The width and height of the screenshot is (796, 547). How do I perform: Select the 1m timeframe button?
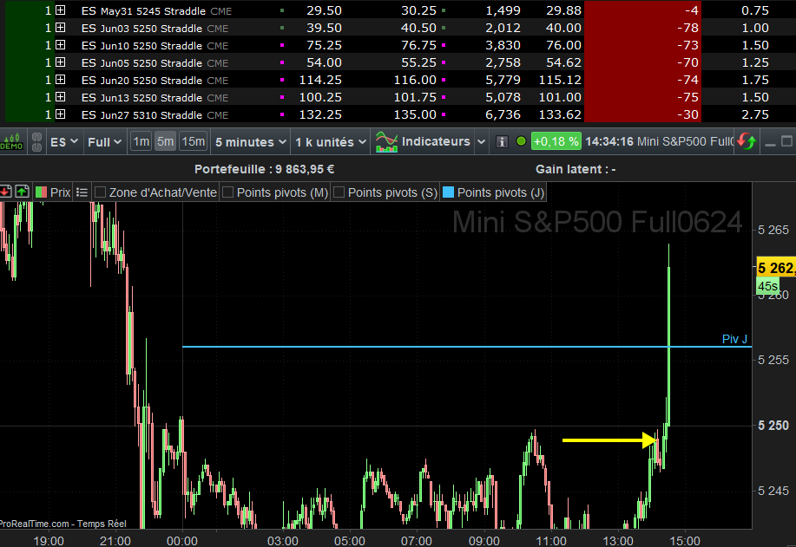[141, 141]
